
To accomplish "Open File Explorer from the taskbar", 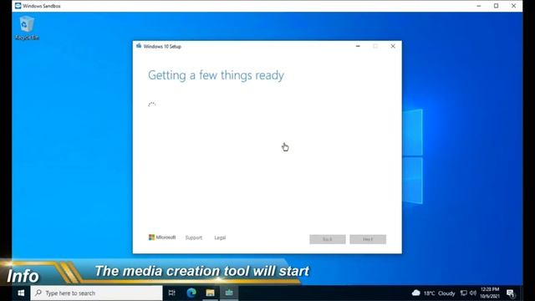I will click(x=210, y=293).
